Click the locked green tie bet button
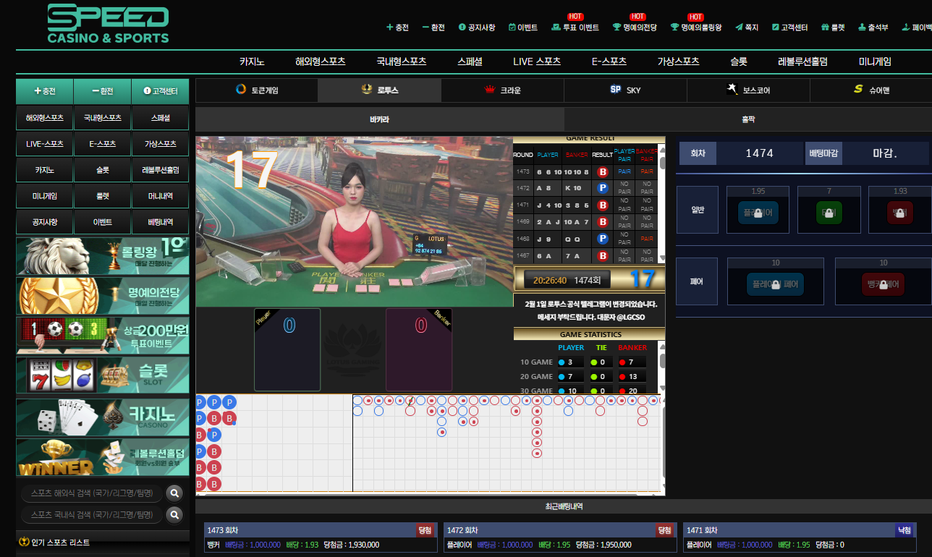 (x=829, y=213)
